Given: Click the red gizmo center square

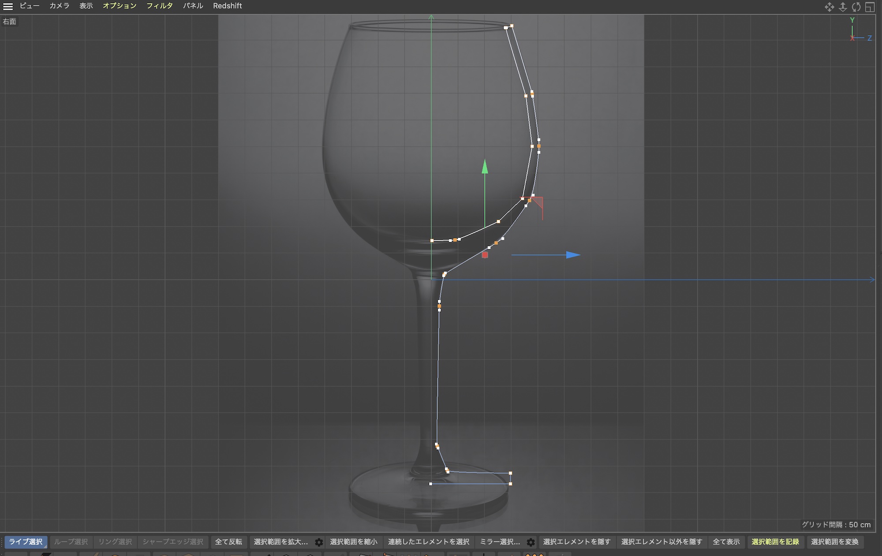Looking at the screenshot, I should coord(485,255).
